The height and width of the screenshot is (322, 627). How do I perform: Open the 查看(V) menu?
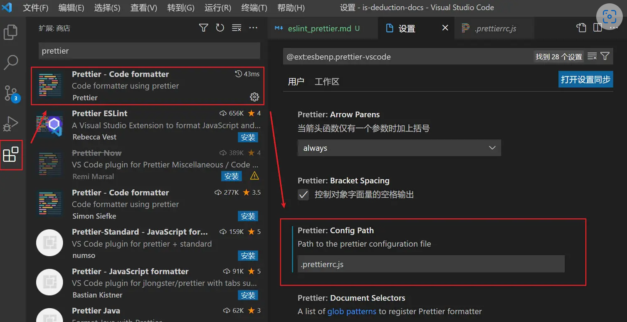pyautogui.click(x=143, y=7)
